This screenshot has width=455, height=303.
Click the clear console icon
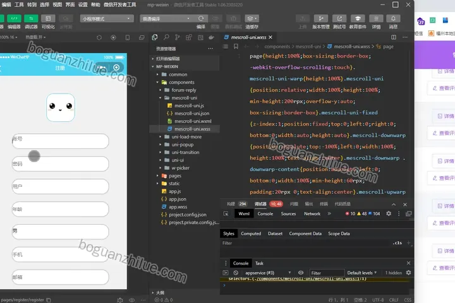(x=236, y=273)
